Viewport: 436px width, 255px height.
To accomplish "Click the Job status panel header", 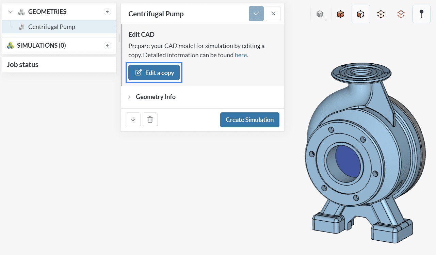I will [23, 65].
